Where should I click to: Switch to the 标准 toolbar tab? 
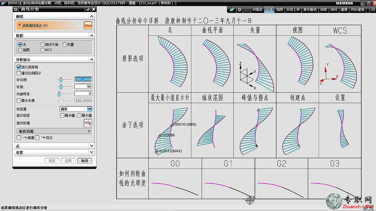pos(269,9)
